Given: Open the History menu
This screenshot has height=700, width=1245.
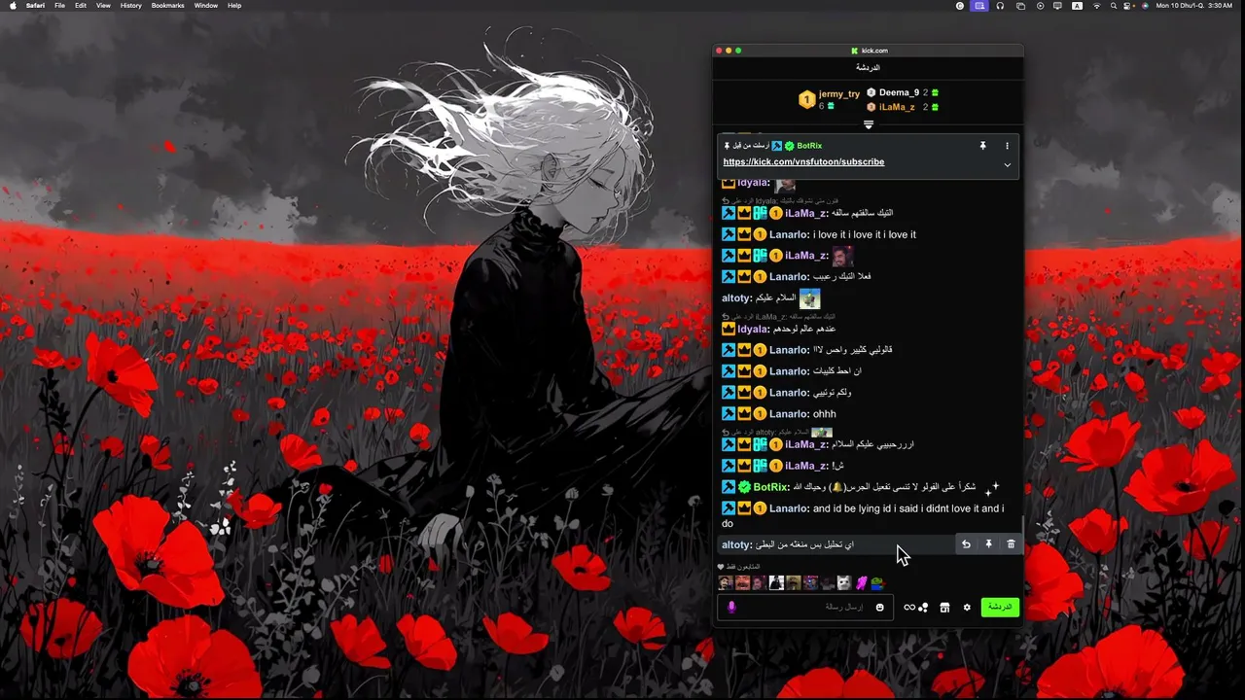Looking at the screenshot, I should click(130, 6).
